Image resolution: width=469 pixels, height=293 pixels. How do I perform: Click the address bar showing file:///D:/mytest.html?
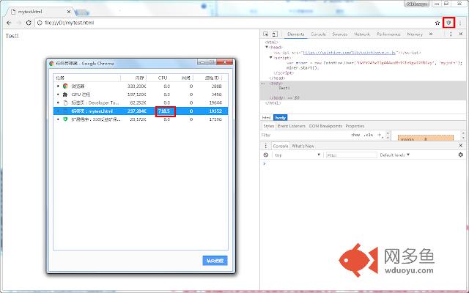233,23
